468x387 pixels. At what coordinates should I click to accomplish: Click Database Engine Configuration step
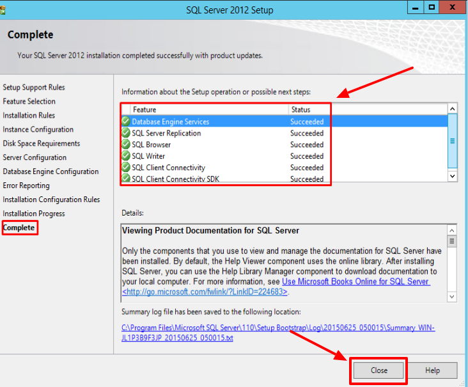[x=51, y=171]
